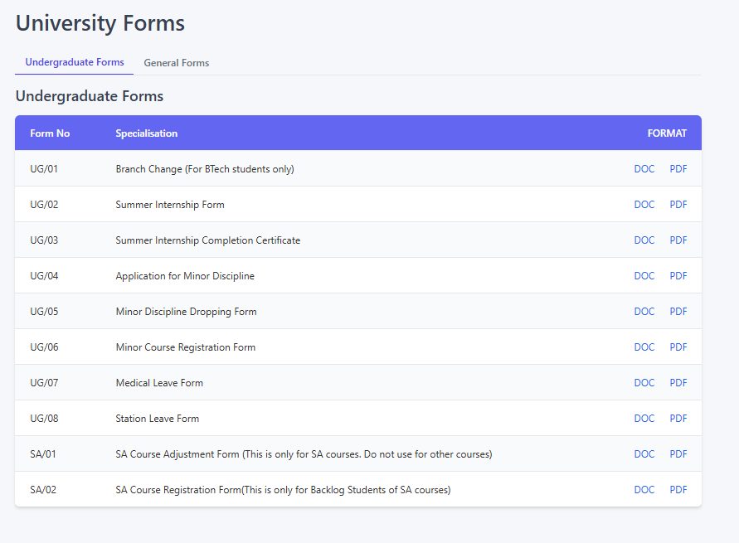Open DOC for Minor Discipline Dropping Form
The width and height of the screenshot is (739, 543).
point(644,312)
